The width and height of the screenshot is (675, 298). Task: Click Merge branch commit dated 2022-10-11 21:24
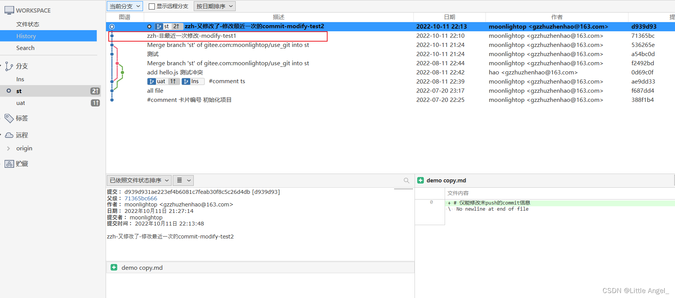(x=228, y=45)
